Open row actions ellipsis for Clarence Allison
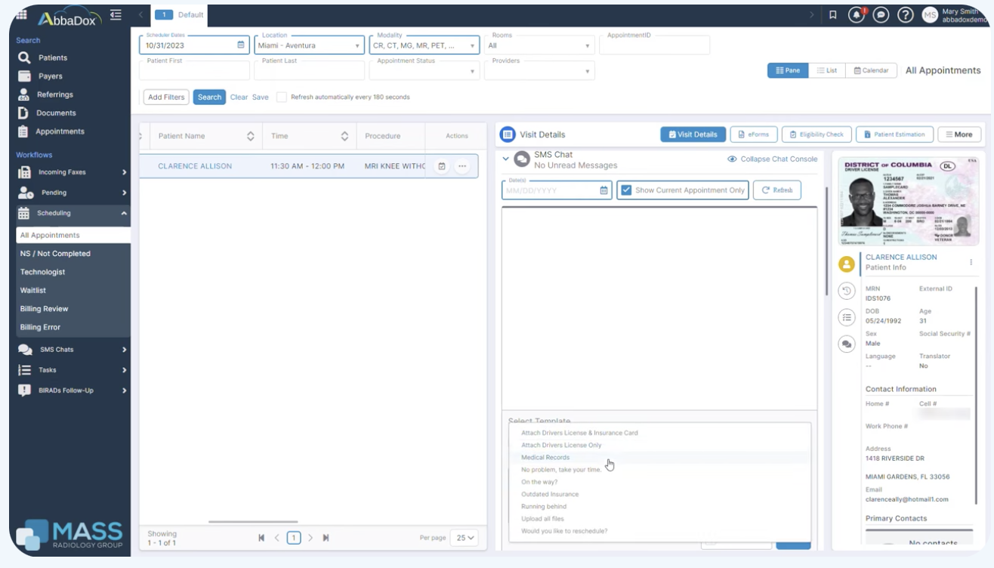This screenshot has width=994, height=568. tap(462, 166)
